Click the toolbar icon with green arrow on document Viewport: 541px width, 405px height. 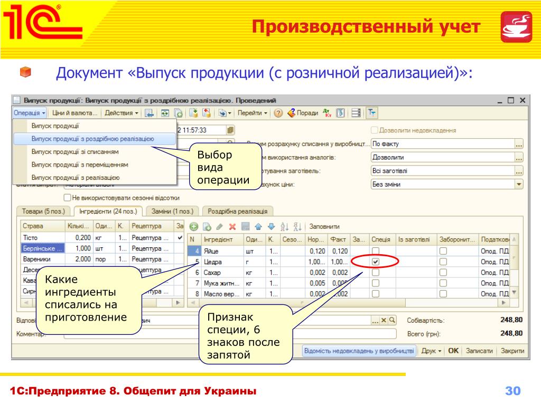(193, 113)
